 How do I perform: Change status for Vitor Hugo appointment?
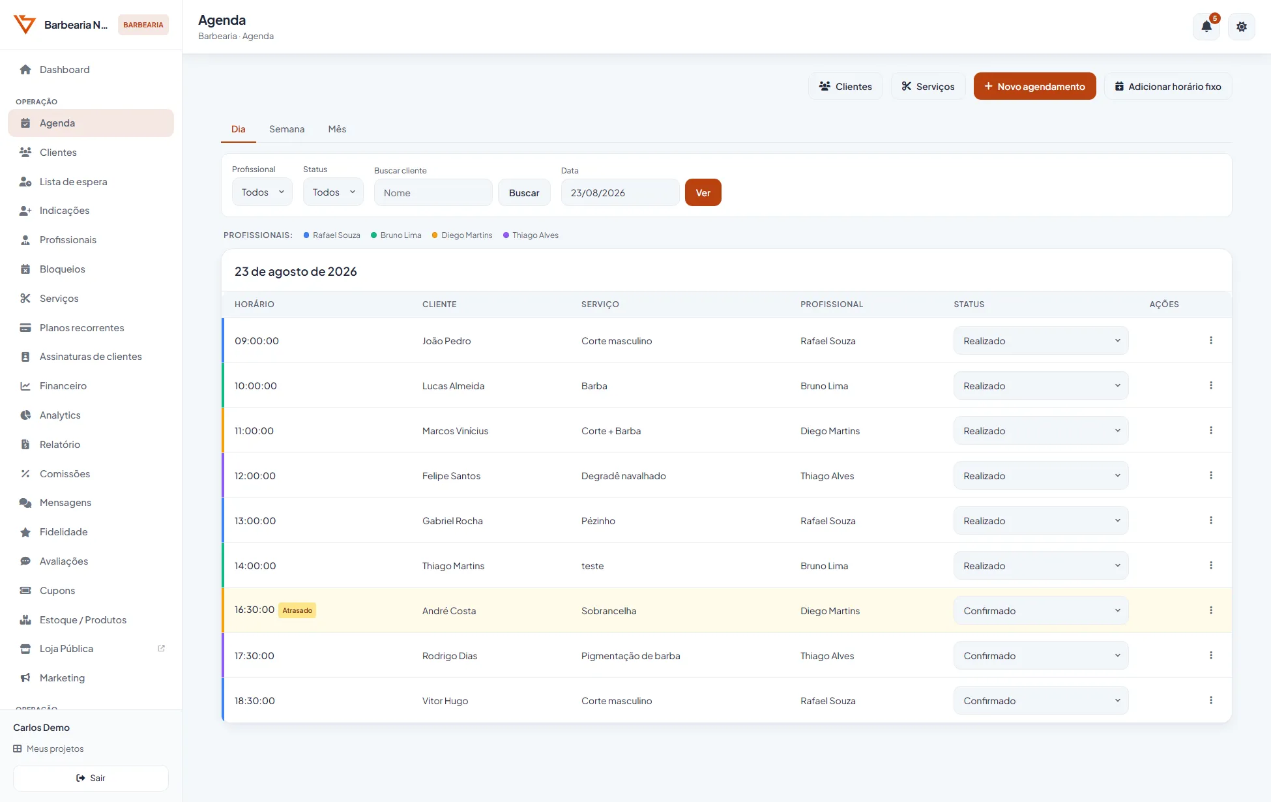pos(1041,700)
